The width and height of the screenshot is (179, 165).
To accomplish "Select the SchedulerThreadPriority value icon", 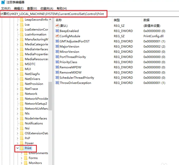I will coord(57,77).
